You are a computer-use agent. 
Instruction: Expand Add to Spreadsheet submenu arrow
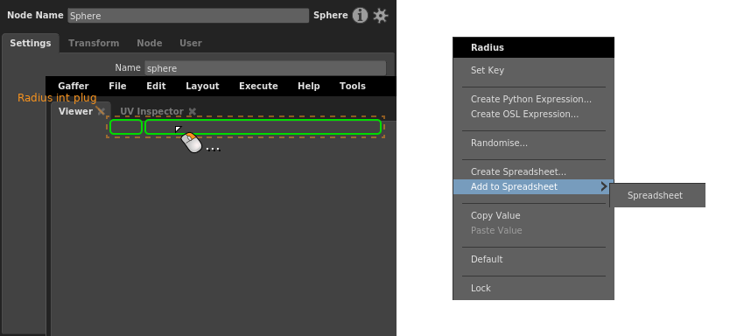[x=604, y=186]
